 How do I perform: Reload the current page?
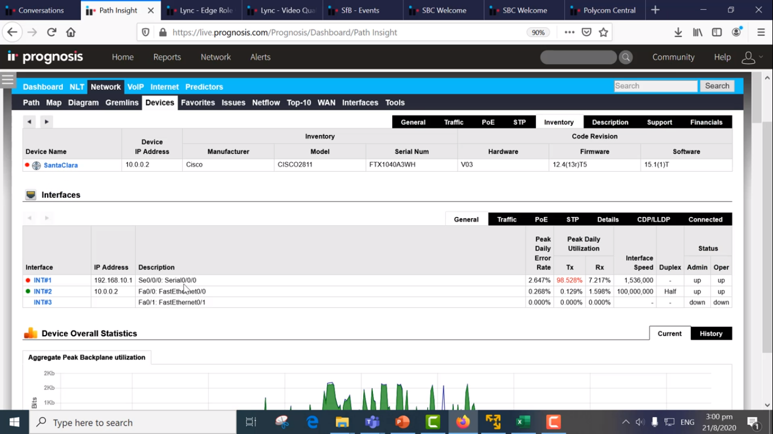(51, 32)
